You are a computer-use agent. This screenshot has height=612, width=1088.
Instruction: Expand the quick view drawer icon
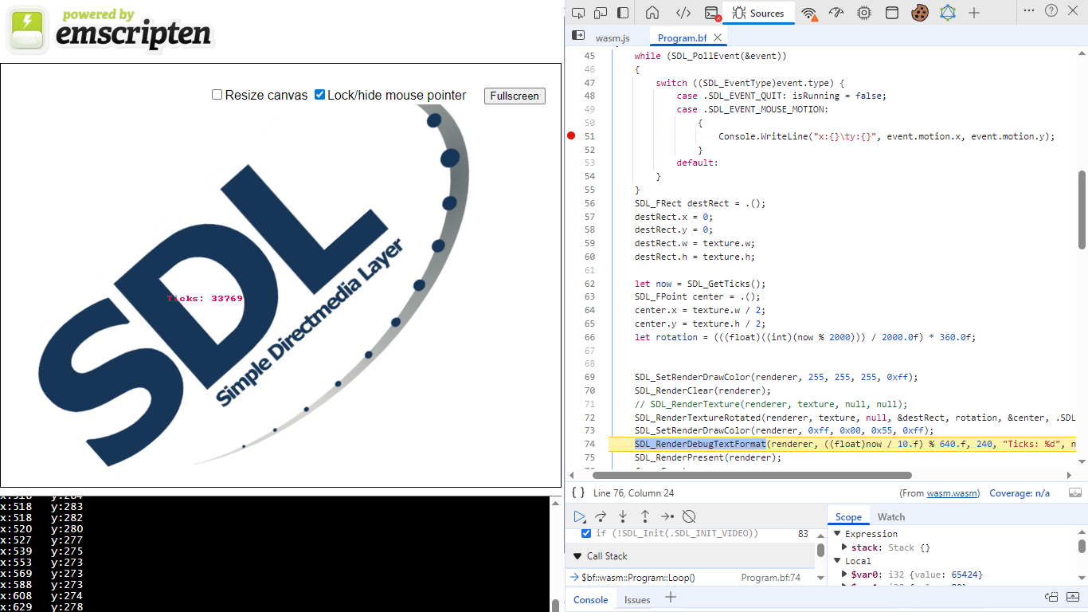point(1074,598)
